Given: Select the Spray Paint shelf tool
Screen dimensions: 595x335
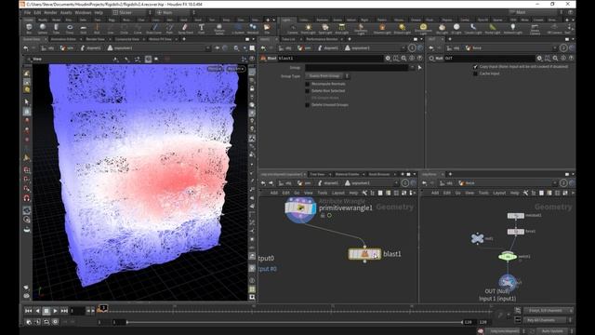Looking at the screenshot, I should click(185, 28).
